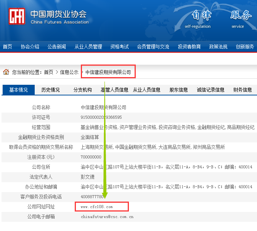Follow the 信息公示 breadcrumb link
This screenshot has width=257, height=231.
click(x=69, y=72)
